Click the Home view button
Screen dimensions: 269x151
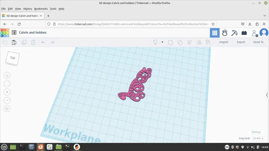click(x=7, y=75)
